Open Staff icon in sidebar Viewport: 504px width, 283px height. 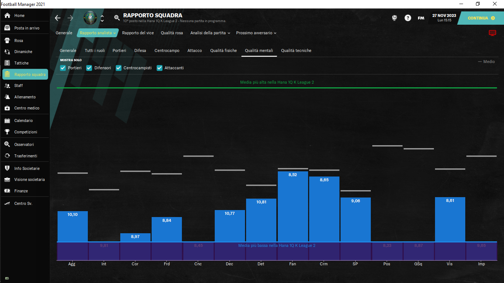[x=7, y=85]
